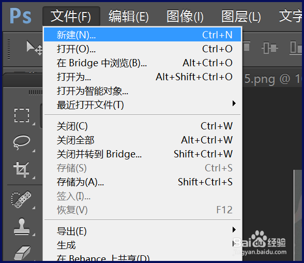Select the Lasso tool
Viewport: 304px width, 263px height.
(x=21, y=142)
